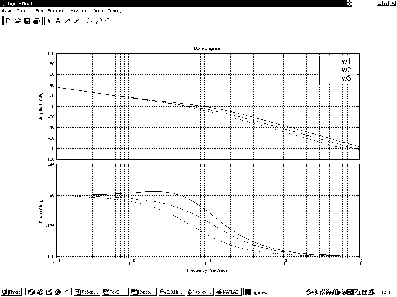This screenshot has width=397, height=297.
Task: Open the Утилиты menu
Action: [x=79, y=11]
